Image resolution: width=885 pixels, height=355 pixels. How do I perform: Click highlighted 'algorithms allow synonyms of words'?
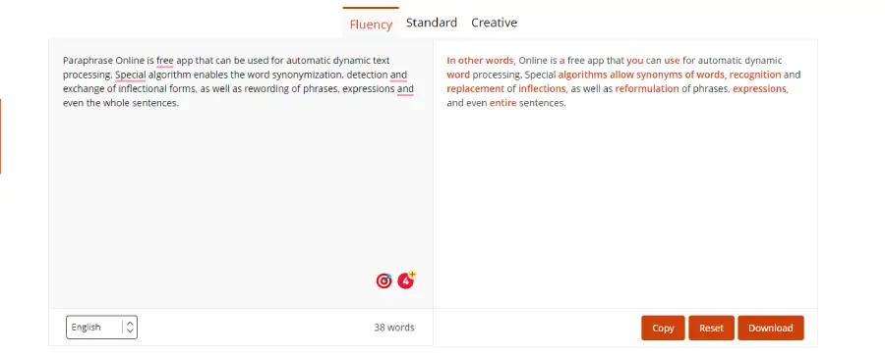click(642, 75)
